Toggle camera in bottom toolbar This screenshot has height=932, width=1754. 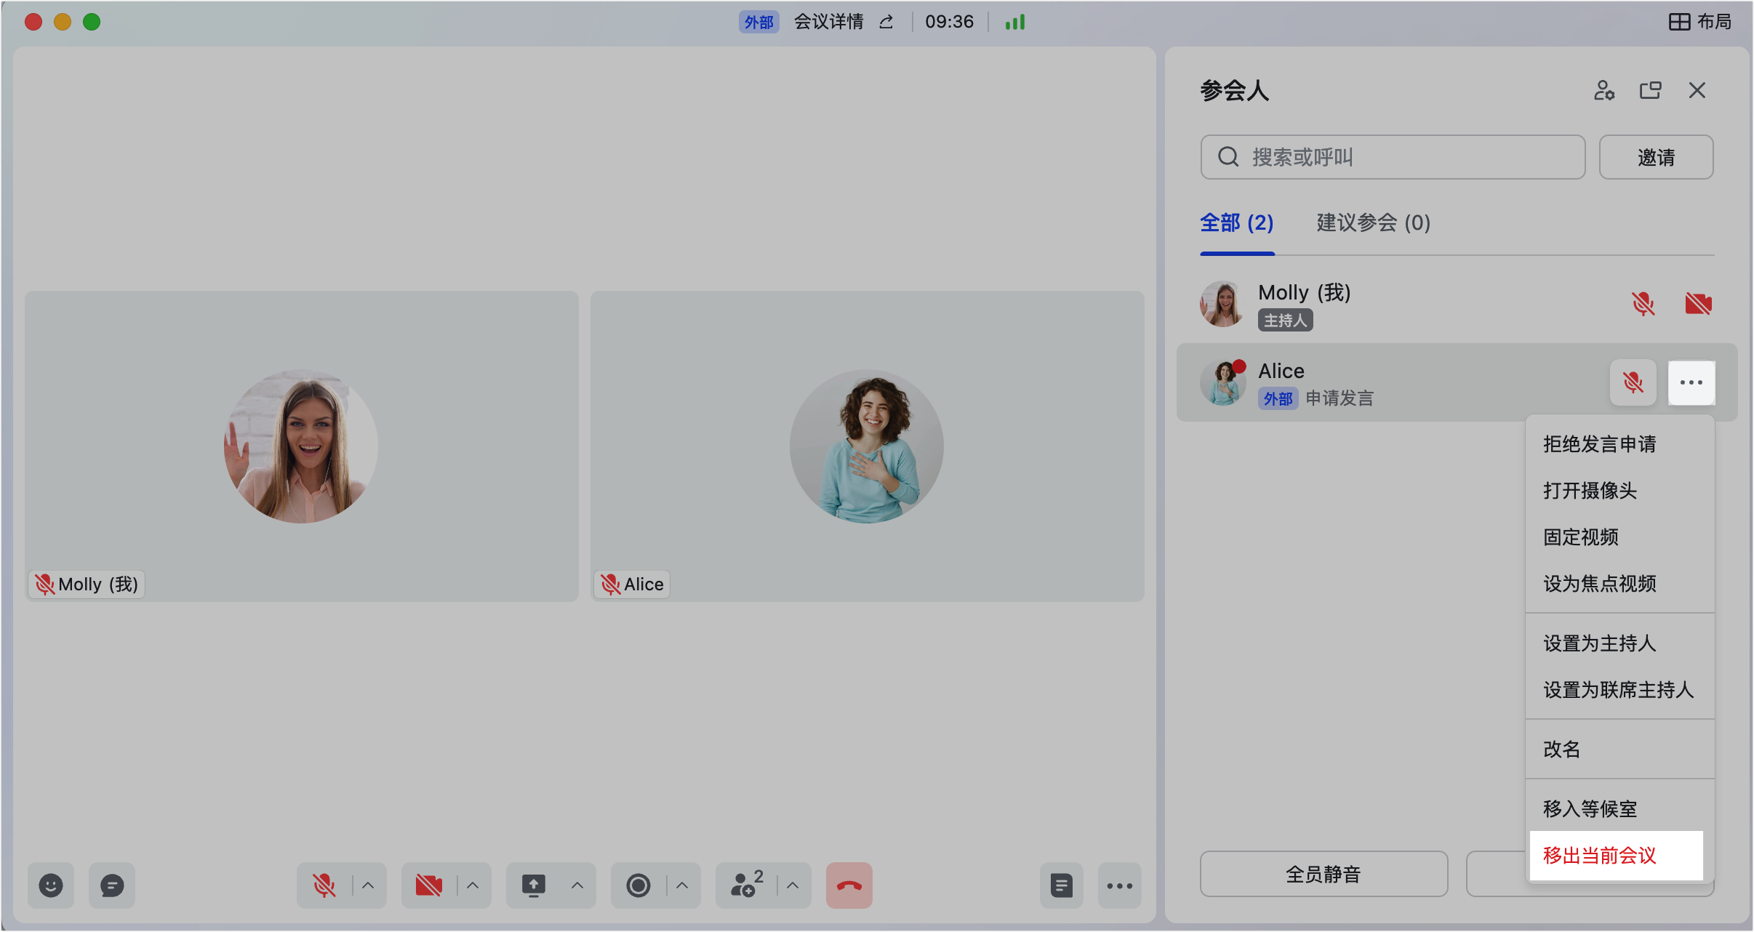pyautogui.click(x=429, y=885)
